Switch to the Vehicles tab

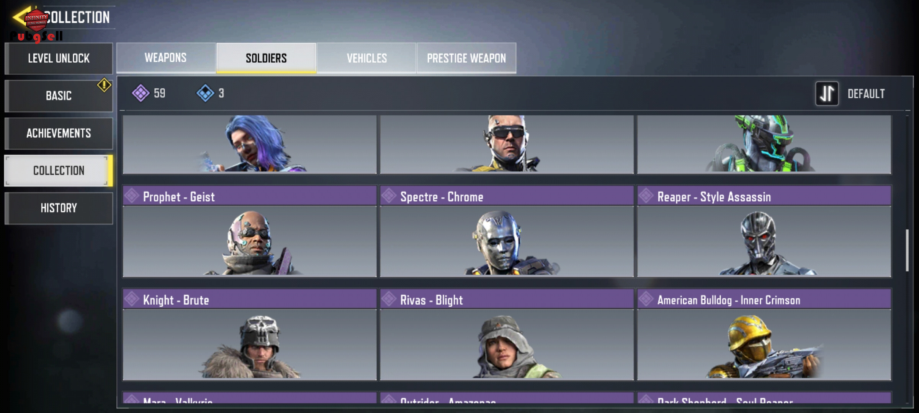(x=366, y=58)
